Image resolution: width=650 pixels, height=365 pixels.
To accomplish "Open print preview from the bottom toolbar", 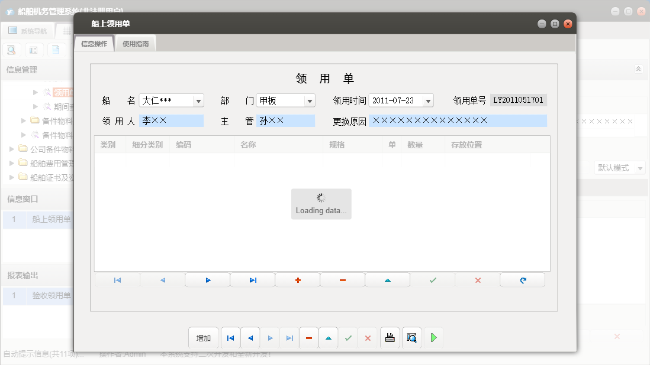I will (x=411, y=338).
